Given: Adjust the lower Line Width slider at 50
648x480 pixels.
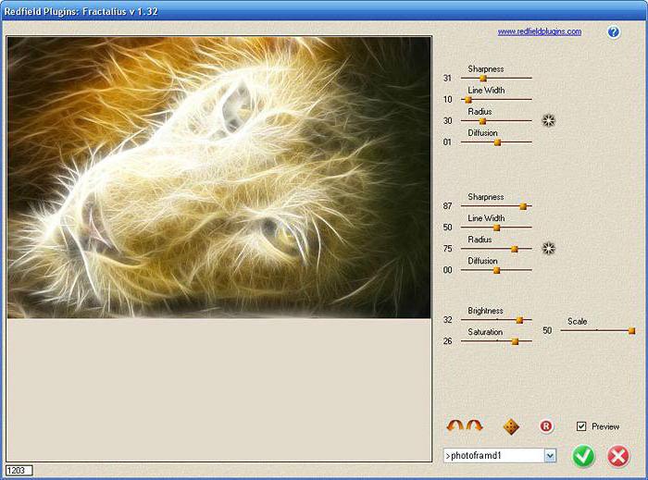Looking at the screenshot, I should [497, 228].
